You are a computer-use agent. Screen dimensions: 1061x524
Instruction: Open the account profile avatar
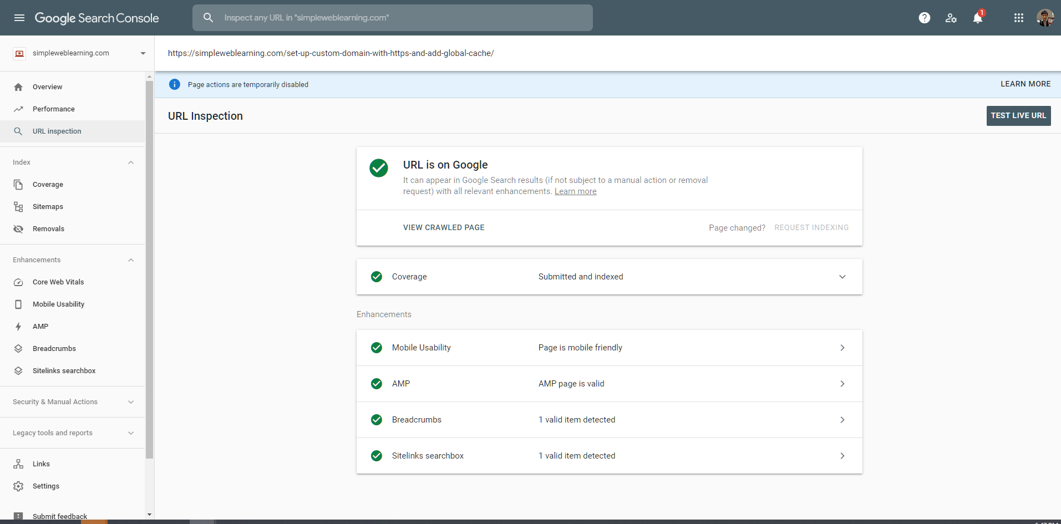[1045, 18]
